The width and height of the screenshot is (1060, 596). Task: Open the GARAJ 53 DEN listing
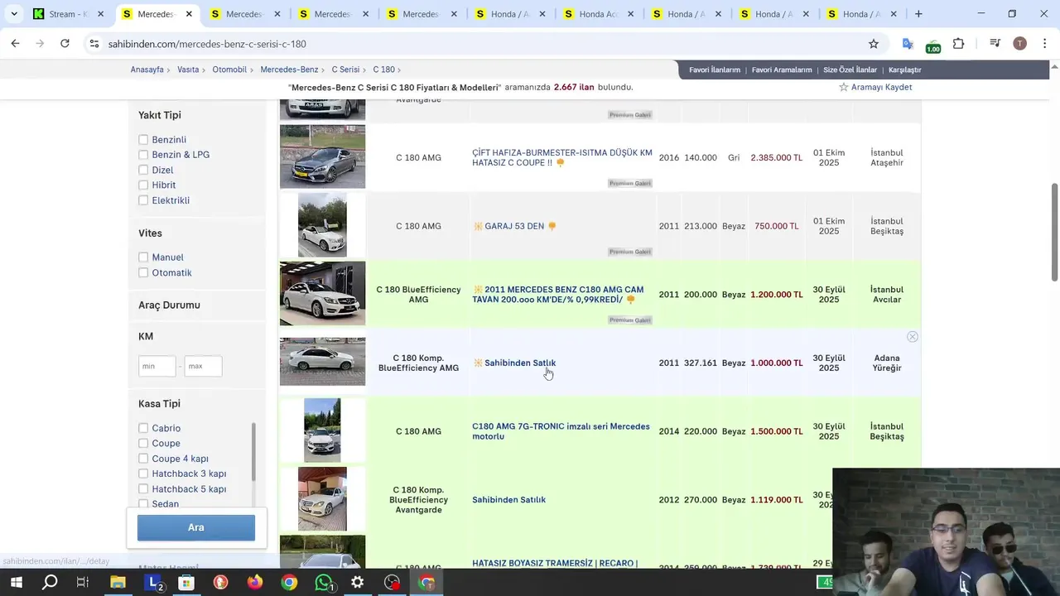514,226
